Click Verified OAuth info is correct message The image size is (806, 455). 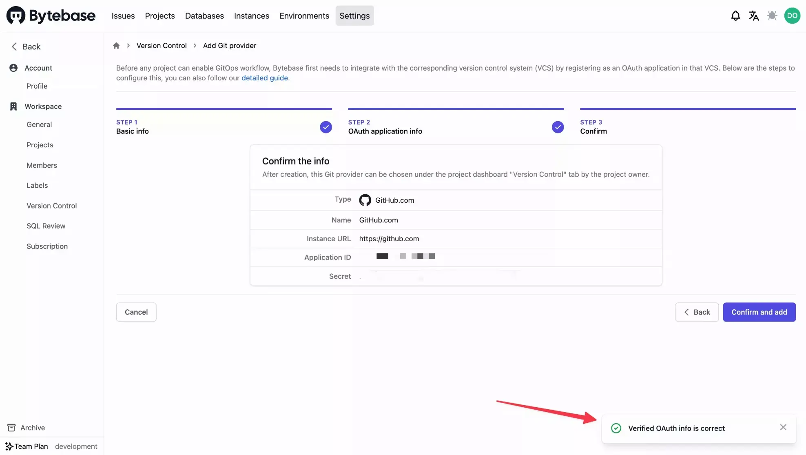click(x=676, y=428)
